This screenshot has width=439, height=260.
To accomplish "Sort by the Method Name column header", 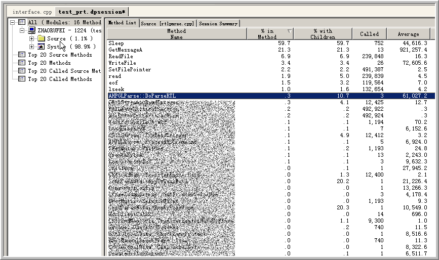I will pyautogui.click(x=177, y=34).
